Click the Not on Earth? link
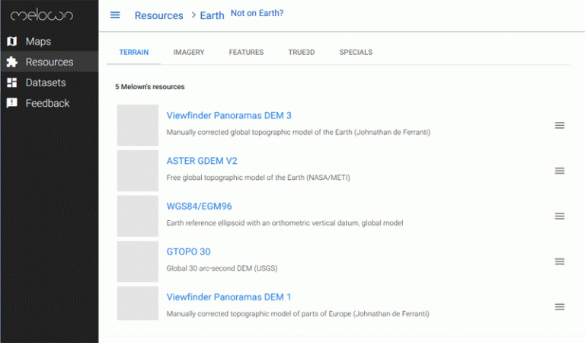The width and height of the screenshot is (585, 343). [x=257, y=13]
